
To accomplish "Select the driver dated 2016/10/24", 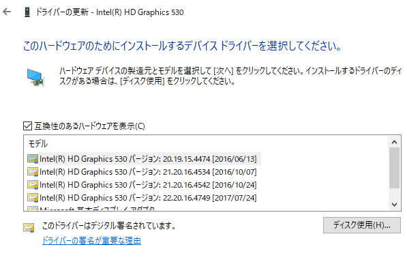I will pos(148,185).
